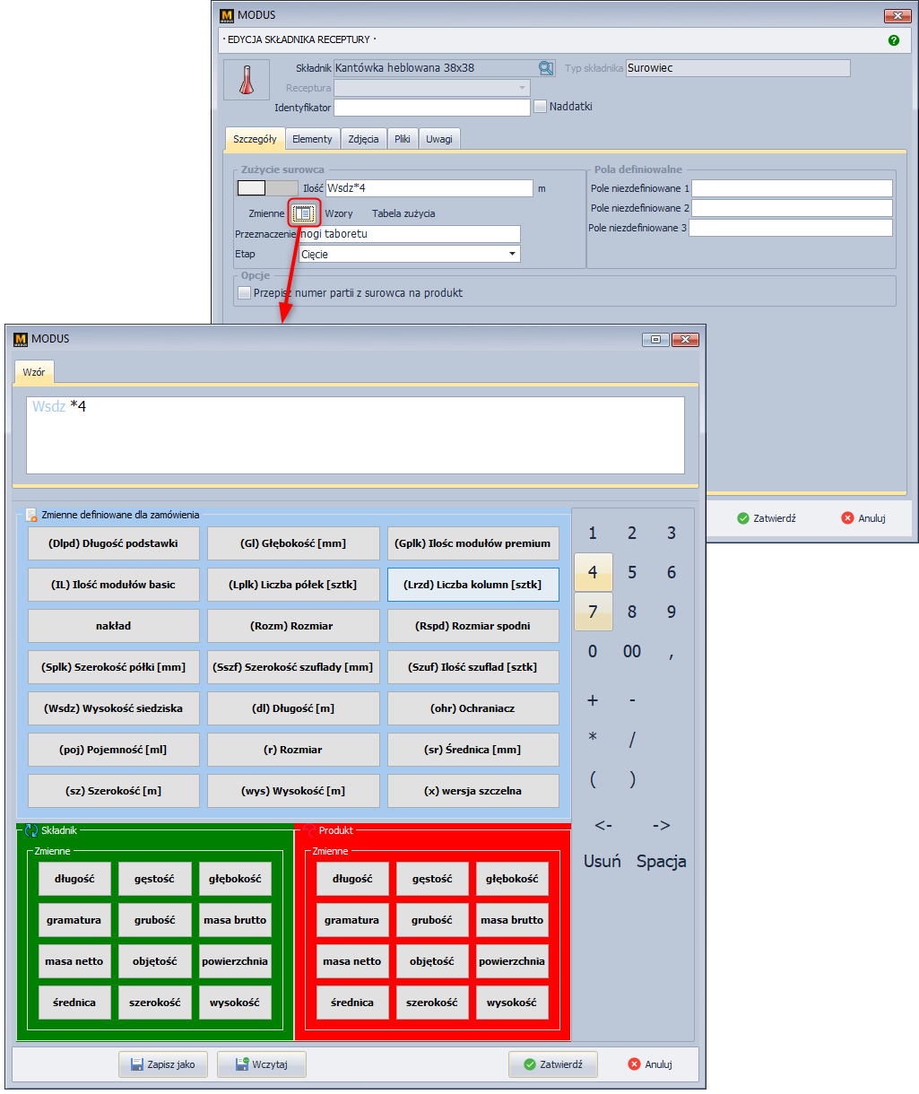Screen dimensions: 919x1094
Task: Click the nakład variable button
Action: coord(114,626)
